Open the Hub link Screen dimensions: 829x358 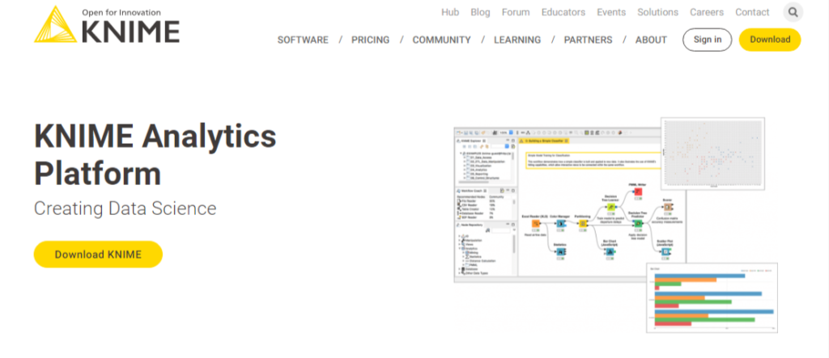click(x=450, y=12)
